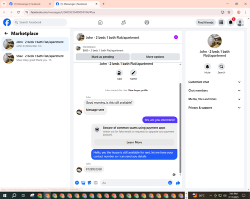Select the second Messenger browser tab
This screenshot has width=250, height=199.
click(x=76, y=4)
